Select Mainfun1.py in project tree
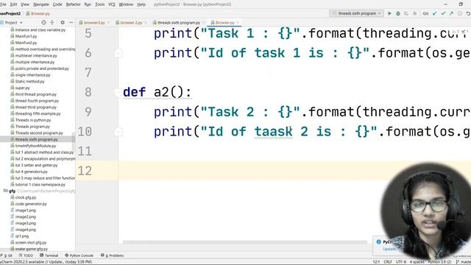This screenshot has width=471, height=265. [26, 36]
